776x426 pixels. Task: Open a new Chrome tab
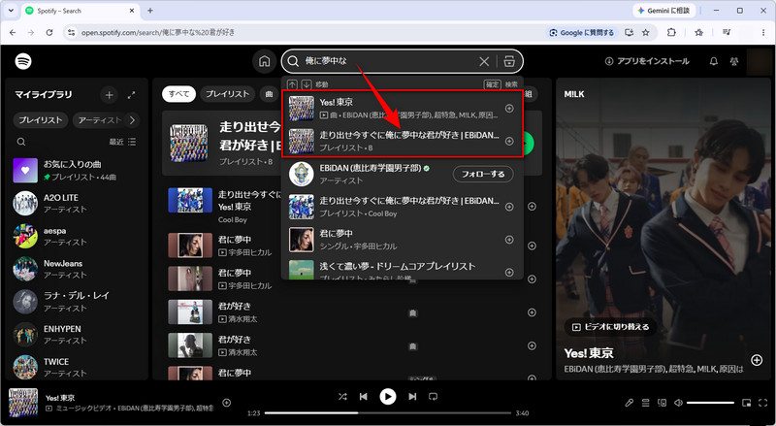click(150, 11)
